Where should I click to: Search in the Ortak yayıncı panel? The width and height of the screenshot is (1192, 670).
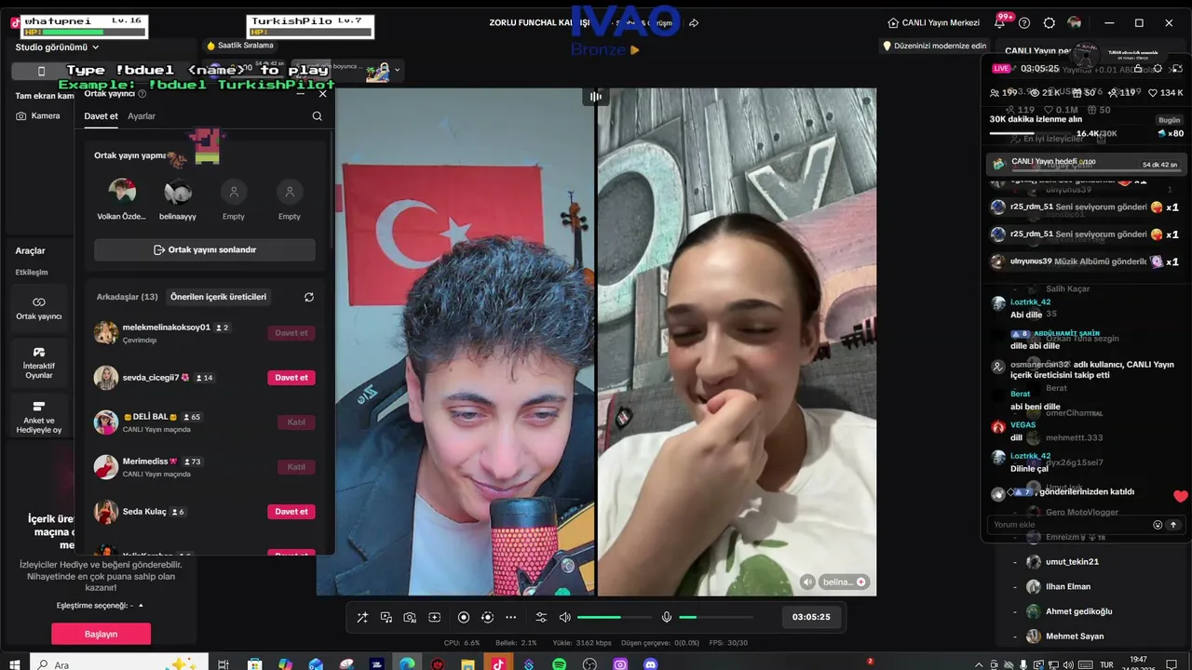[318, 116]
